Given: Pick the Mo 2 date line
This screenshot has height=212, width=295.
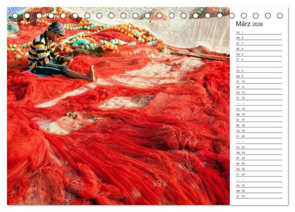Looking at the screenshot, I should pyautogui.click(x=259, y=38).
